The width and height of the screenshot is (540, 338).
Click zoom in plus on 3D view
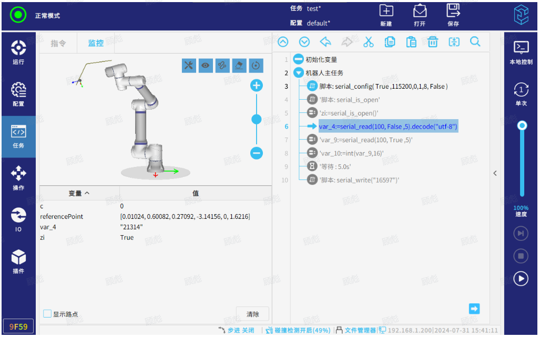(257, 86)
